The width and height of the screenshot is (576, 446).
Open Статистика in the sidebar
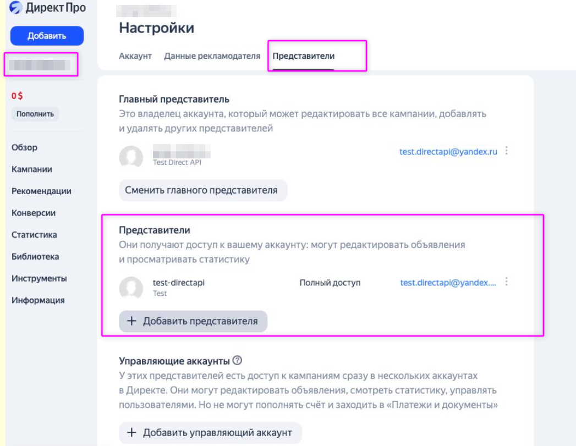point(34,235)
